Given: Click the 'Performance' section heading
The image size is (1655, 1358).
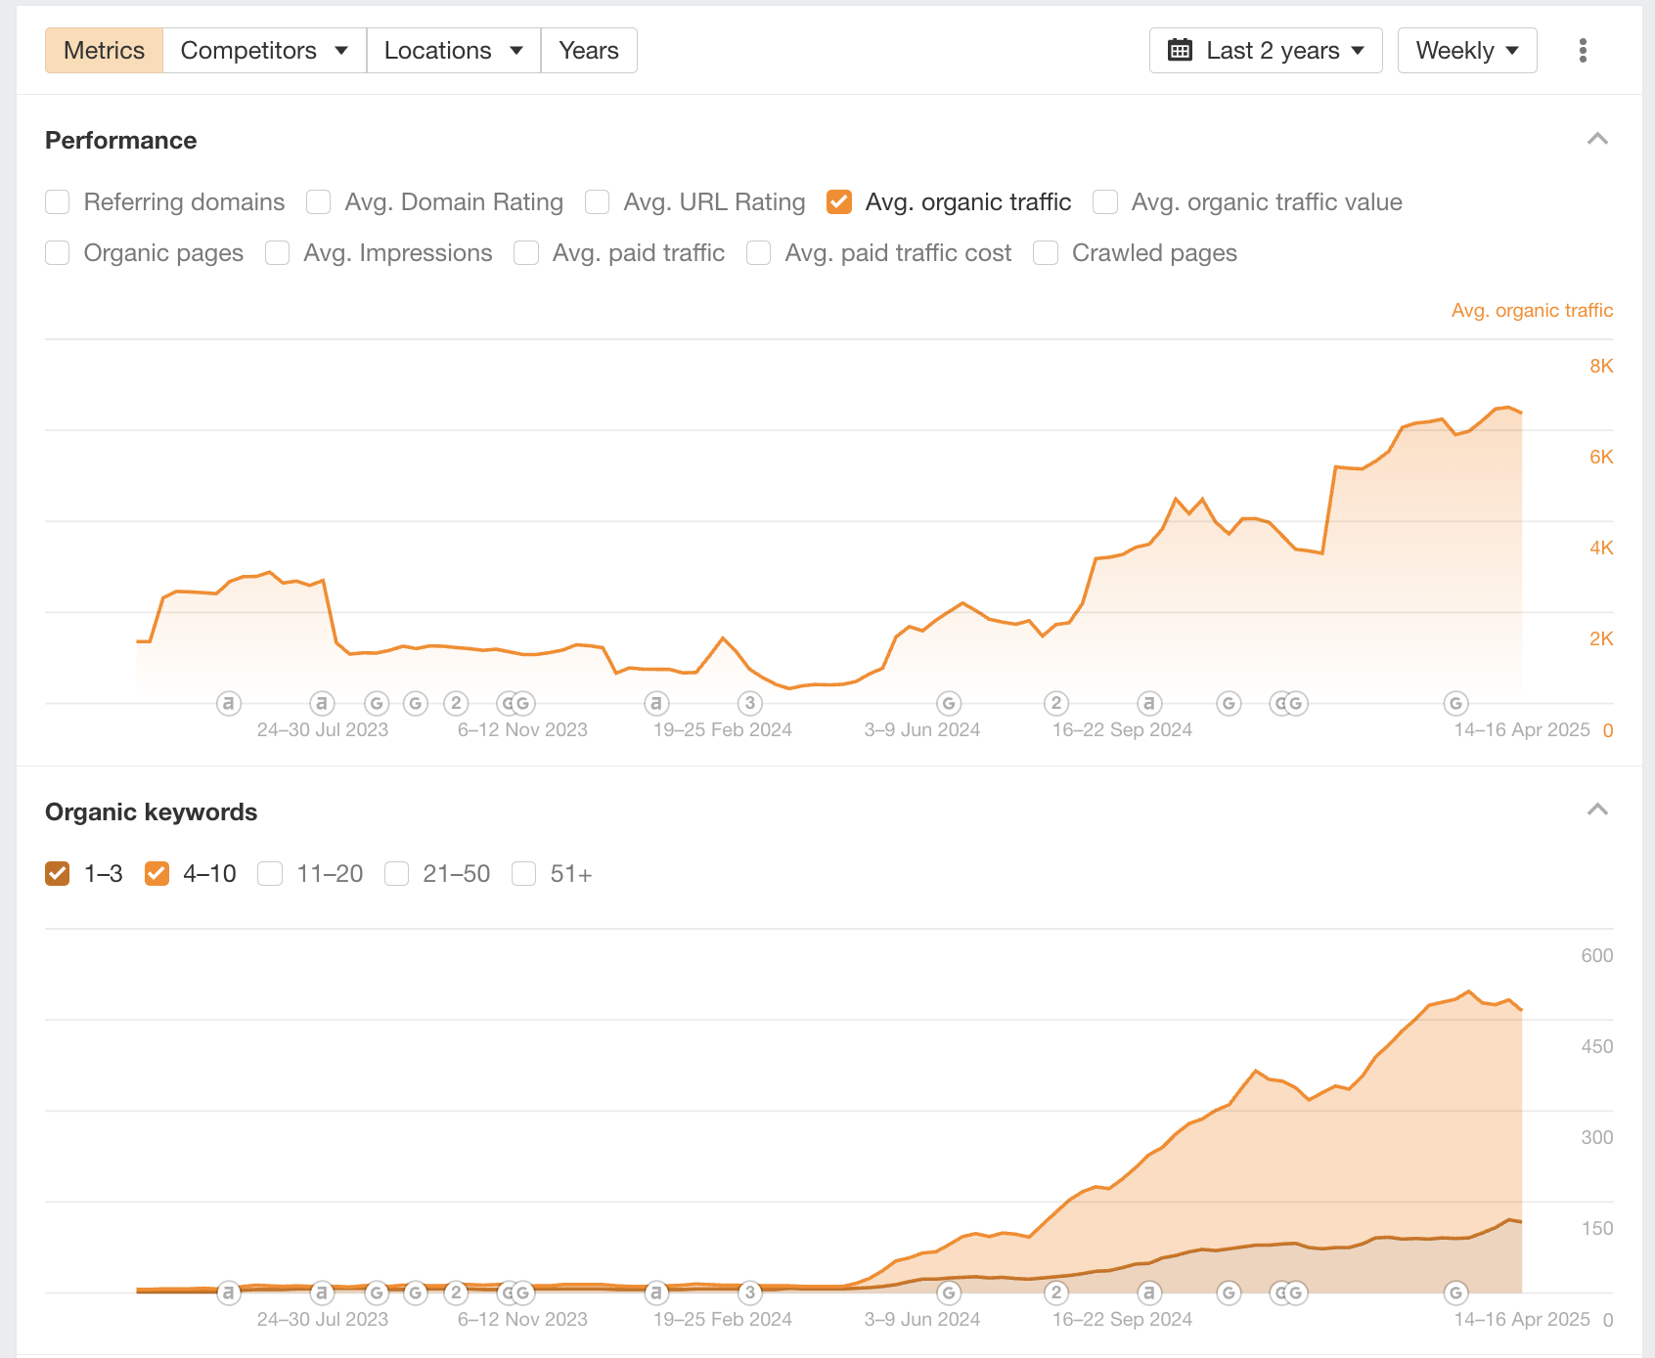Looking at the screenshot, I should coord(121,141).
